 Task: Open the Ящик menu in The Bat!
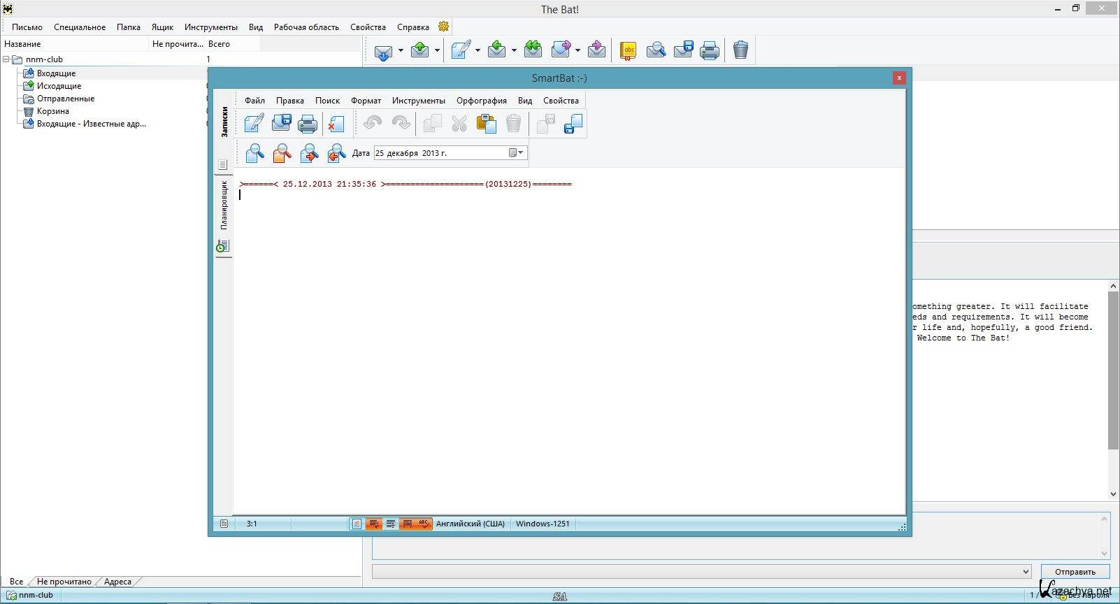click(x=162, y=27)
